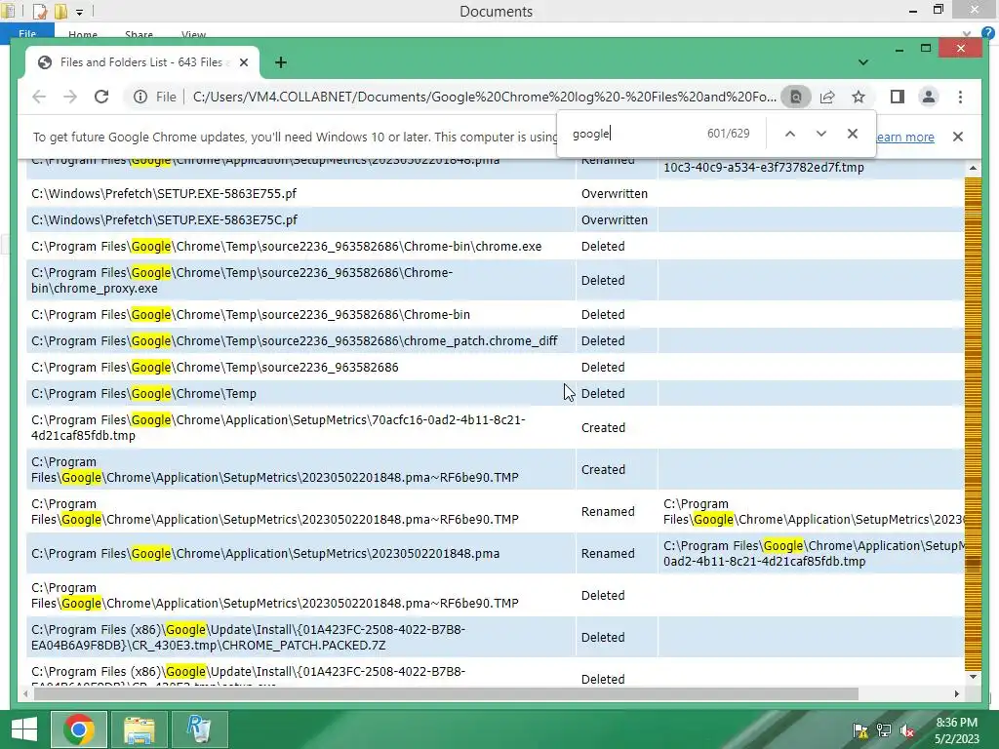Jump to next find result
Image resolution: width=999 pixels, height=749 pixels.
tap(821, 134)
